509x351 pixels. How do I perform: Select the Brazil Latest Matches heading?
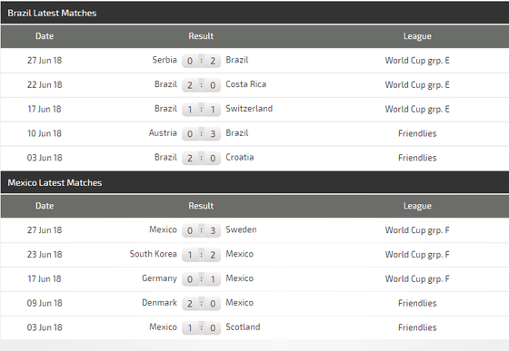tap(52, 13)
